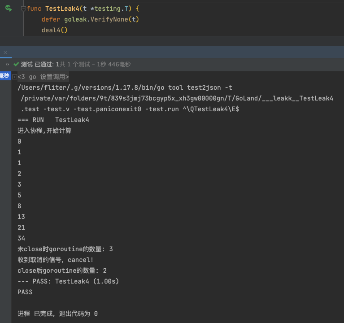Click the '=== RUN TestLeak4' output line
The width and height of the screenshot is (344, 323).
point(53,120)
